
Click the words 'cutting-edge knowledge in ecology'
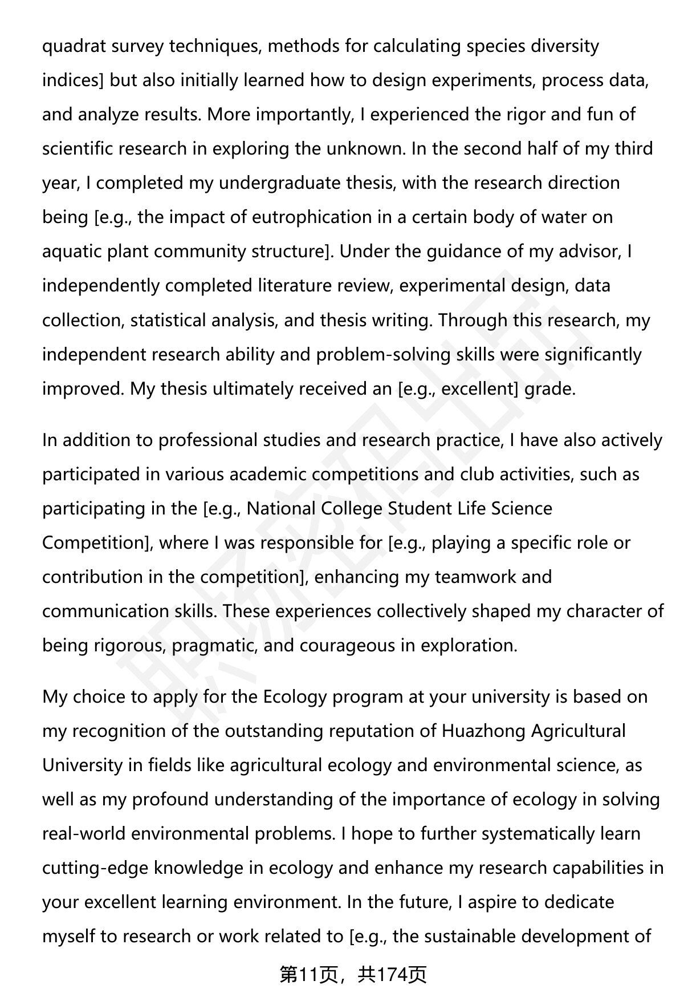tap(187, 868)
